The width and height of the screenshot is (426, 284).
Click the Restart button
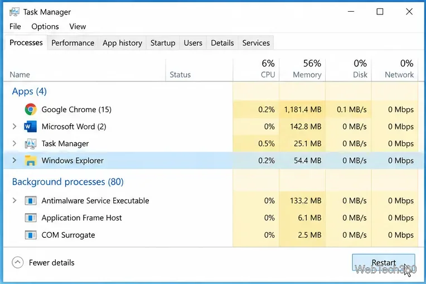(x=384, y=263)
